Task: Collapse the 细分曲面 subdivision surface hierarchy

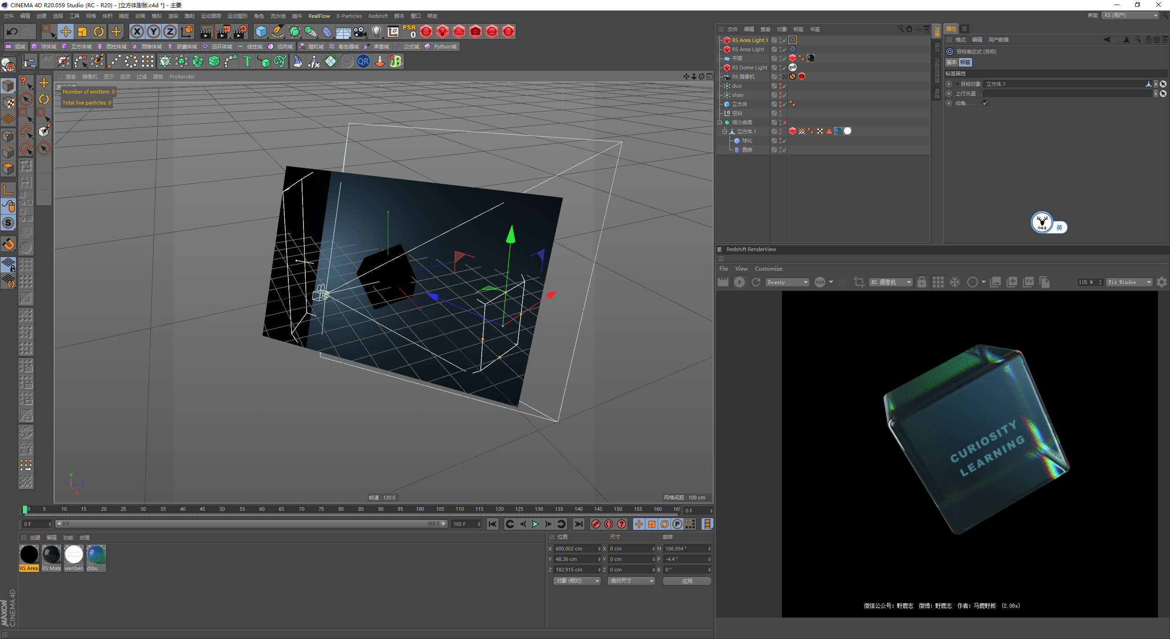Action: click(x=719, y=122)
